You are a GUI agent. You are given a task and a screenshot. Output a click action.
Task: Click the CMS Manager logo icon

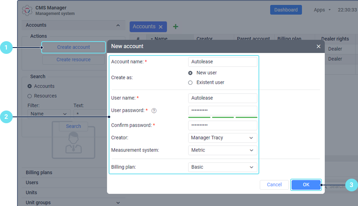(x=27, y=11)
